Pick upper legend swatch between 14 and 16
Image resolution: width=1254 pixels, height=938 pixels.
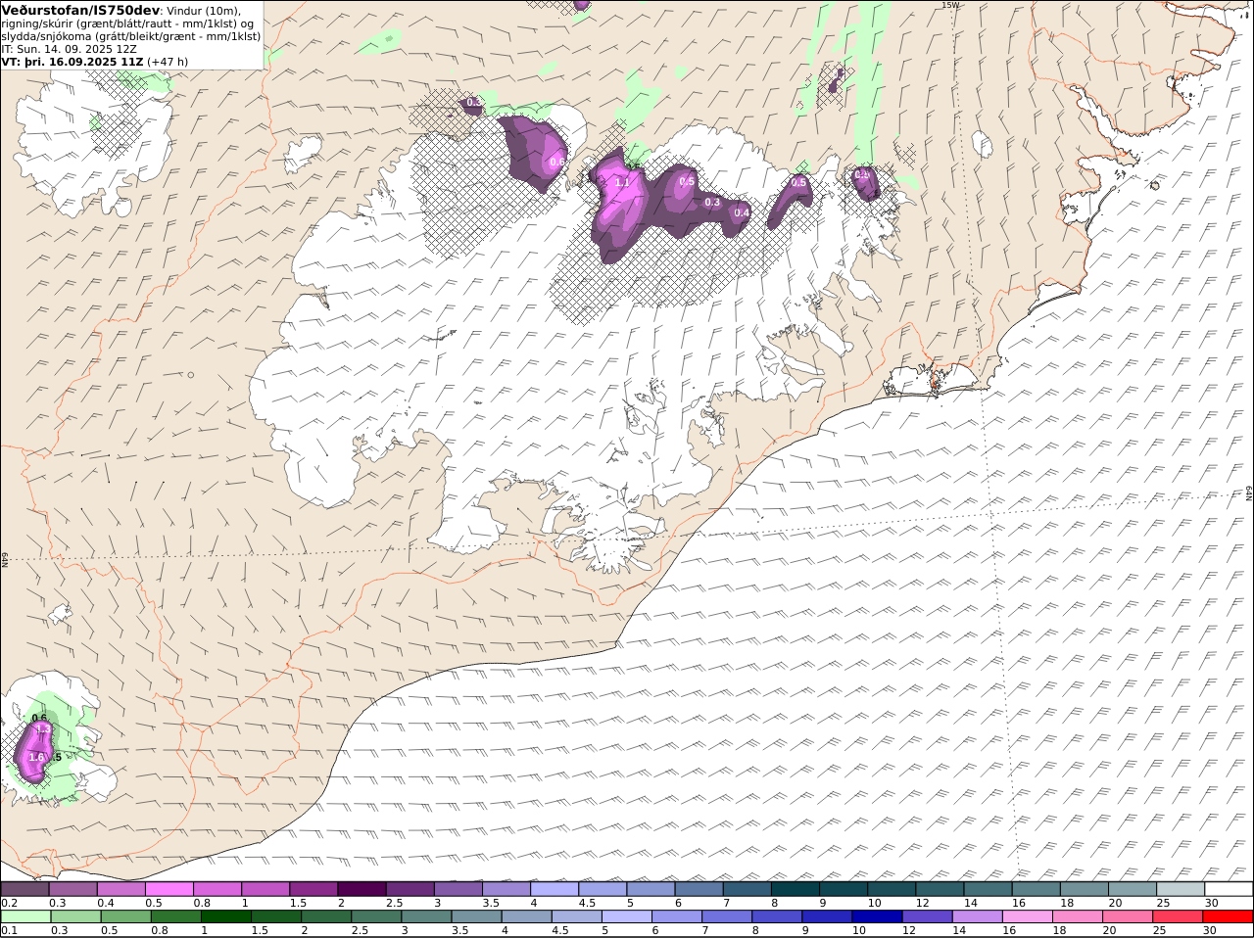(x=988, y=889)
